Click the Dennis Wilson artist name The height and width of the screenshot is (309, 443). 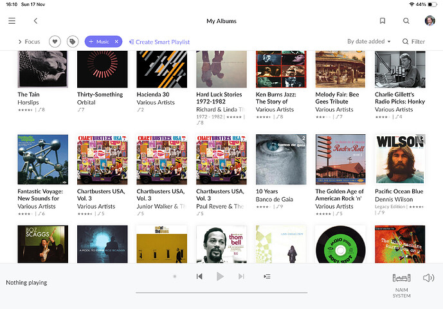[394, 199]
